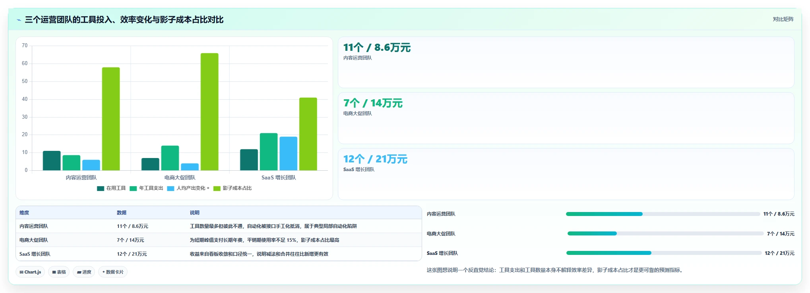
Task: Click the description starting 收益来自看板收敛
Action: [x=259, y=254]
